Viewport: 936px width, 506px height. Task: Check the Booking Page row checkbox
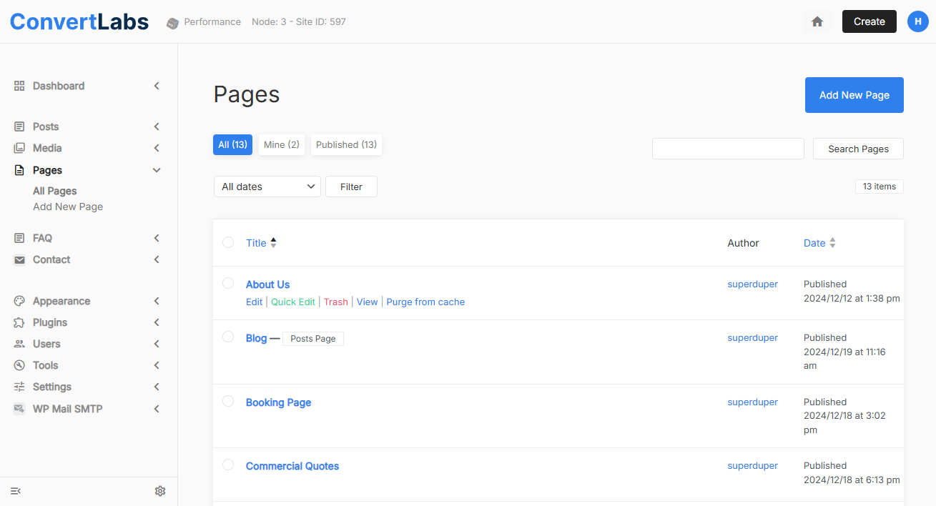pyautogui.click(x=228, y=401)
